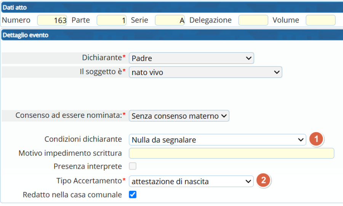Click the Dati atto section header

[172, 8]
